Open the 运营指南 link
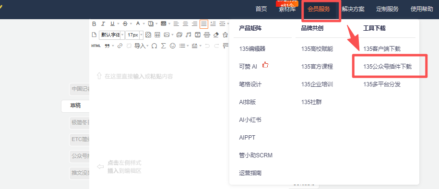 (250, 173)
